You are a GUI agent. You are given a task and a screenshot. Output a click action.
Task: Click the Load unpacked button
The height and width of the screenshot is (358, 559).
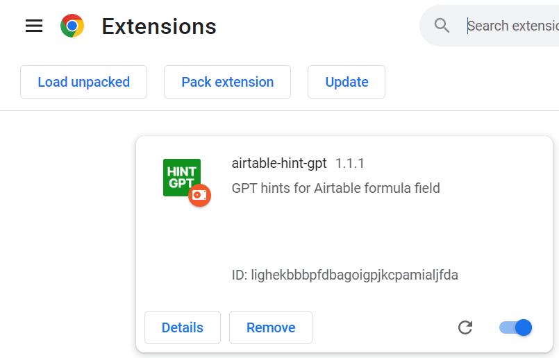click(83, 82)
